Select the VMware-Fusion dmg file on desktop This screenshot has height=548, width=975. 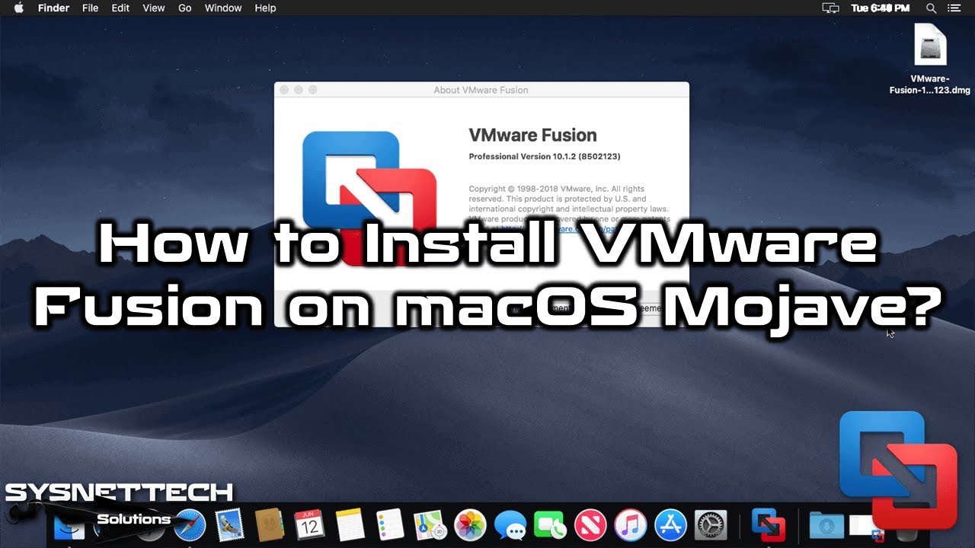(x=930, y=59)
